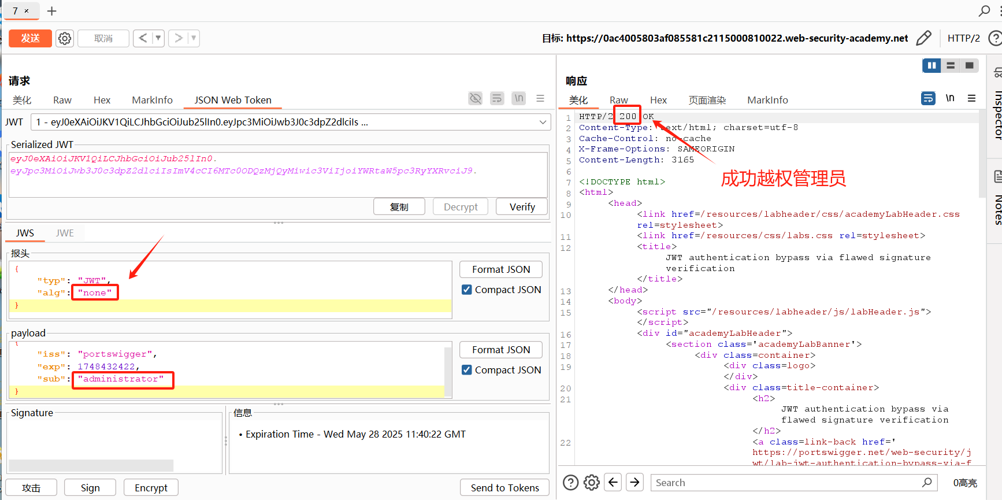Expand the JWT selection dropdown
The width and height of the screenshot is (1002, 500).
(x=543, y=122)
